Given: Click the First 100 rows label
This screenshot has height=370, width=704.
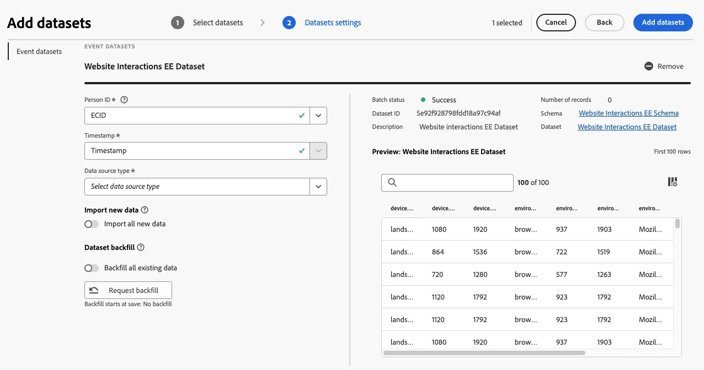Looking at the screenshot, I should pyautogui.click(x=672, y=152).
